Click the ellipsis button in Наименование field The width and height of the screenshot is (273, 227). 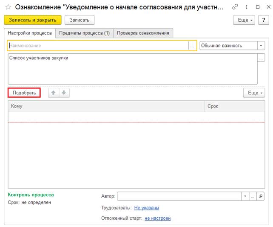pos(192,46)
